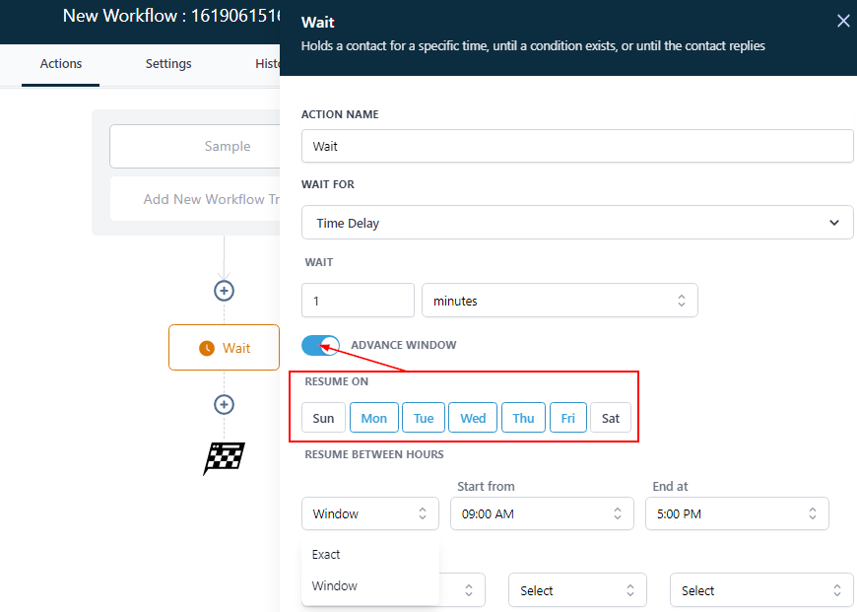Select the Wait action node
The image size is (857, 612).
pos(224,348)
